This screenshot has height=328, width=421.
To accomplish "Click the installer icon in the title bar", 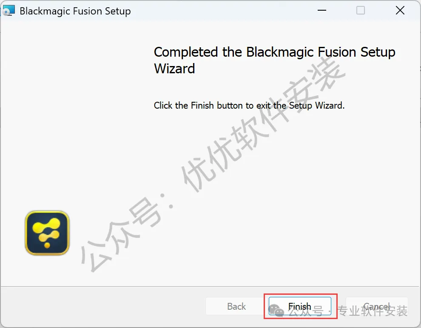I will click(x=9, y=11).
